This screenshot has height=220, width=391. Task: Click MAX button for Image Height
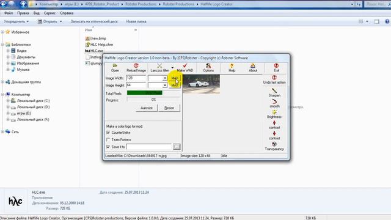pos(175,86)
